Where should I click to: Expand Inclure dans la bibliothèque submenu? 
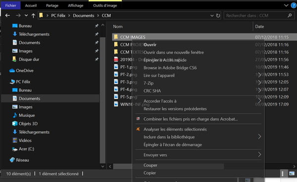tap(259, 136)
